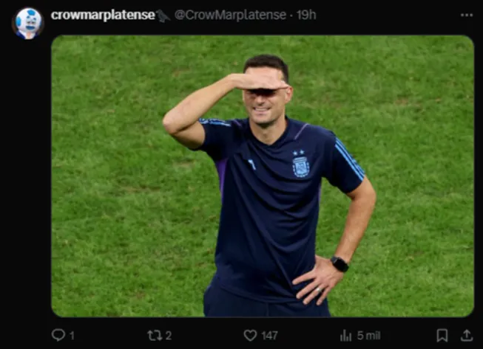The height and width of the screenshot is (349, 483).
Task: Click the 147 likes count
Action: click(269, 336)
